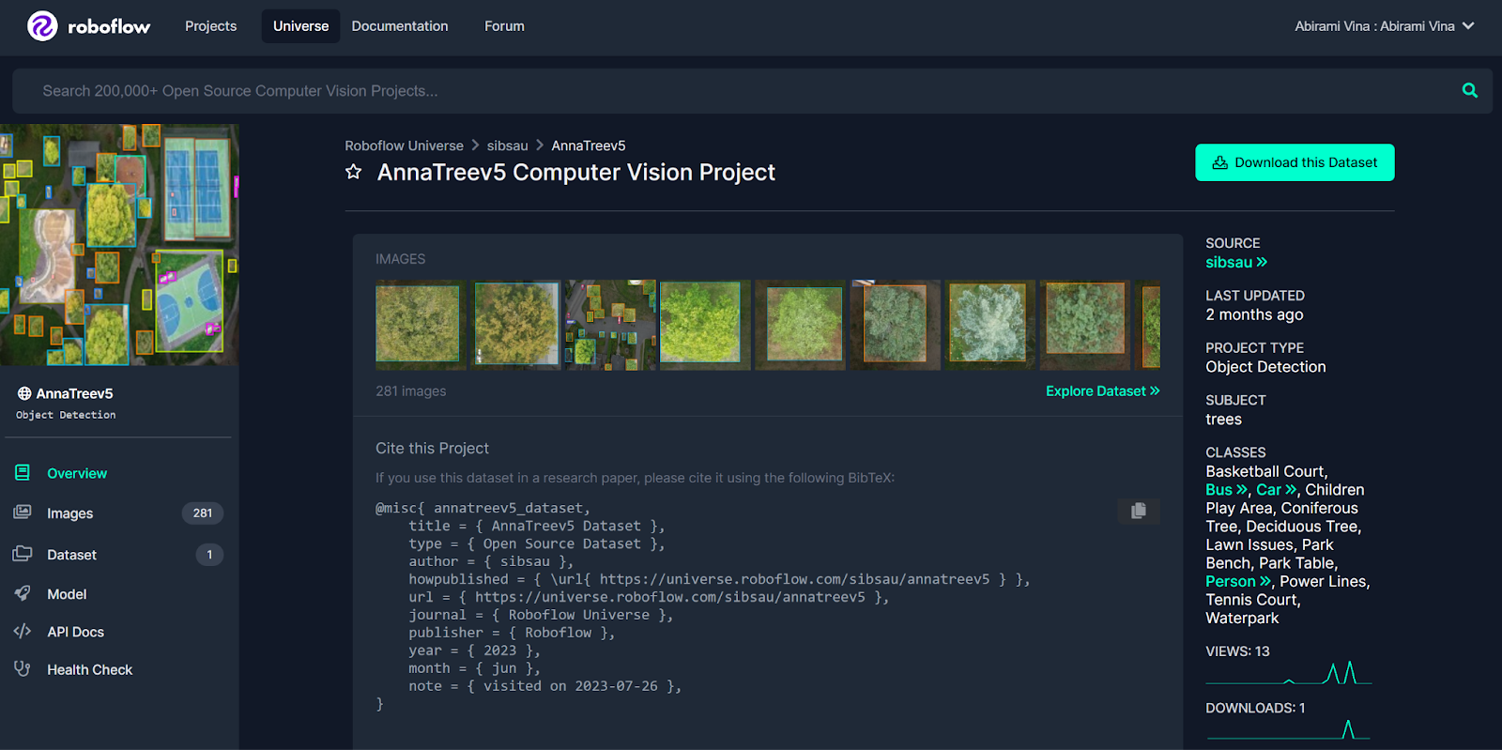Open the second tree image thumbnail

[x=516, y=325]
